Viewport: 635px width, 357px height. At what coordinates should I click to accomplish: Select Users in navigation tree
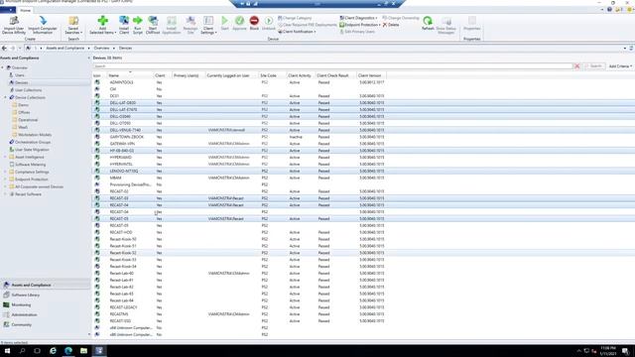tap(20, 75)
